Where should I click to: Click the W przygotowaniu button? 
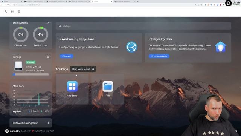pos(159,56)
